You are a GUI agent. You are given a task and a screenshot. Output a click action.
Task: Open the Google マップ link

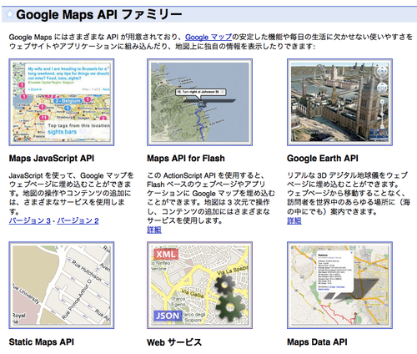(208, 37)
